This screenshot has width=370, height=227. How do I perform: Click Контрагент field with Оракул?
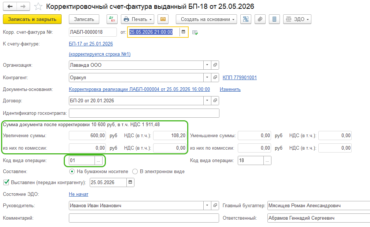pyautogui.click(x=136, y=77)
